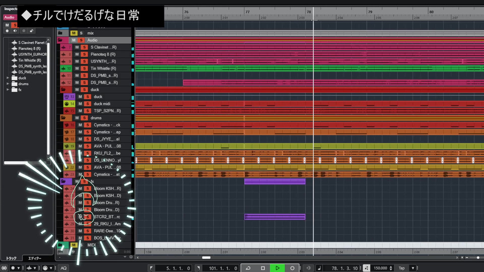Click the Tap tempo button
Image resolution: width=484 pixels, height=272 pixels.
pos(401,268)
